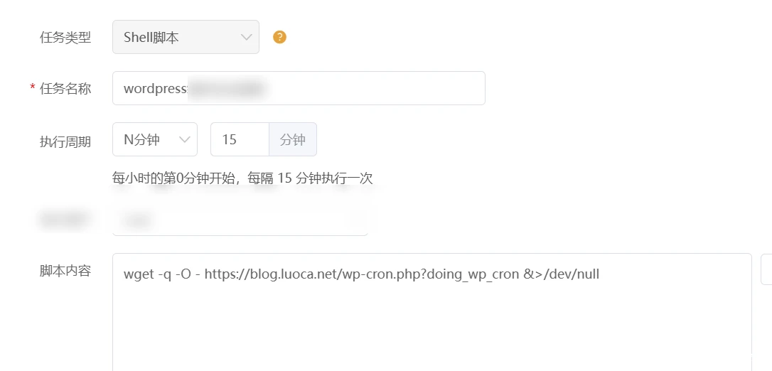
Task: Click the 分钟 unit suffix box
Action: 293,139
